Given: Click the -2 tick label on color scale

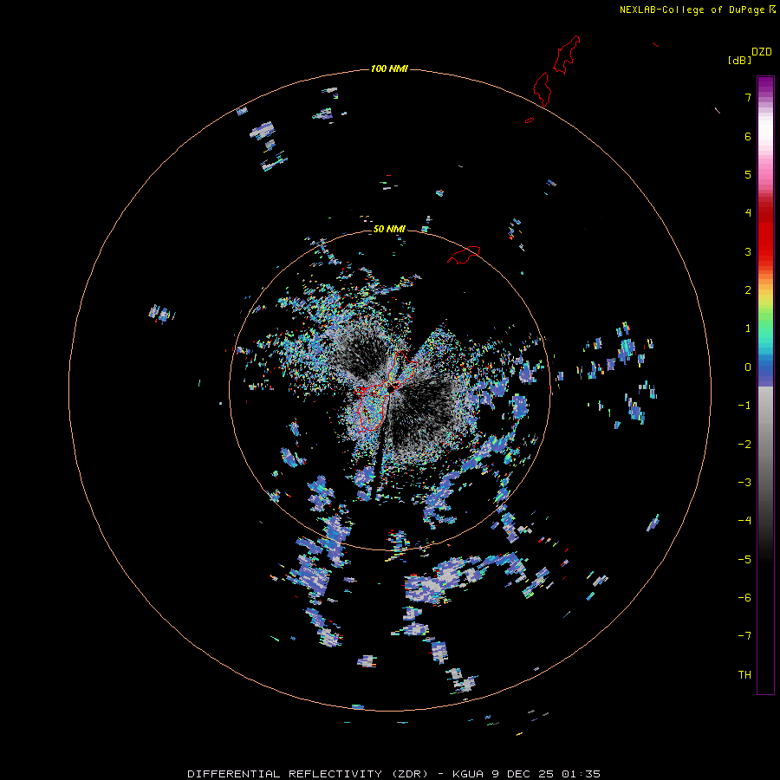Looking at the screenshot, I should pos(744,445).
